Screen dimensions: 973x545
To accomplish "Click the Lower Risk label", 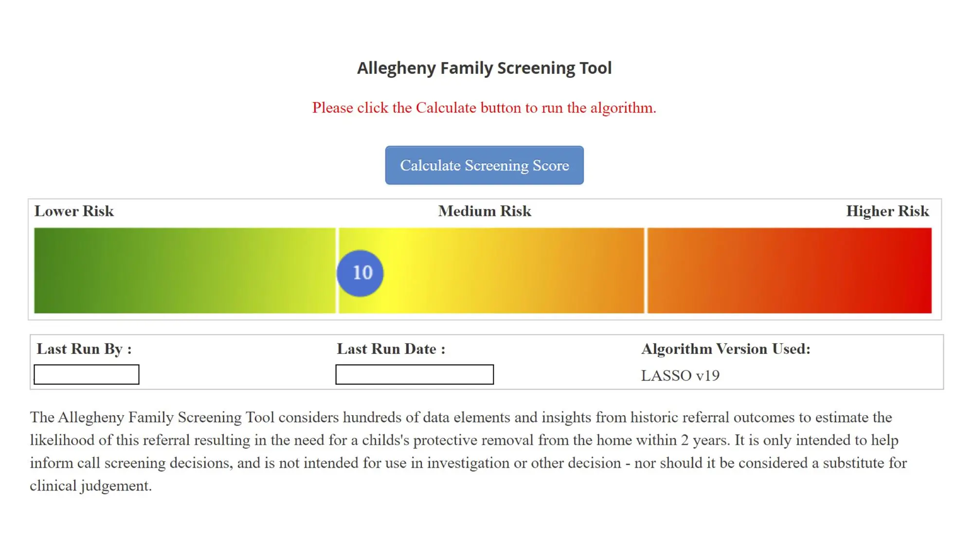I will click(x=74, y=211).
